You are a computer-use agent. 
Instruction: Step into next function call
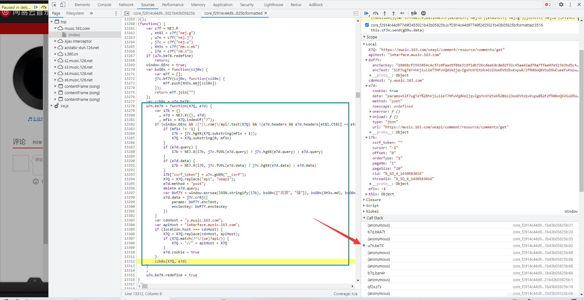click(384, 13)
